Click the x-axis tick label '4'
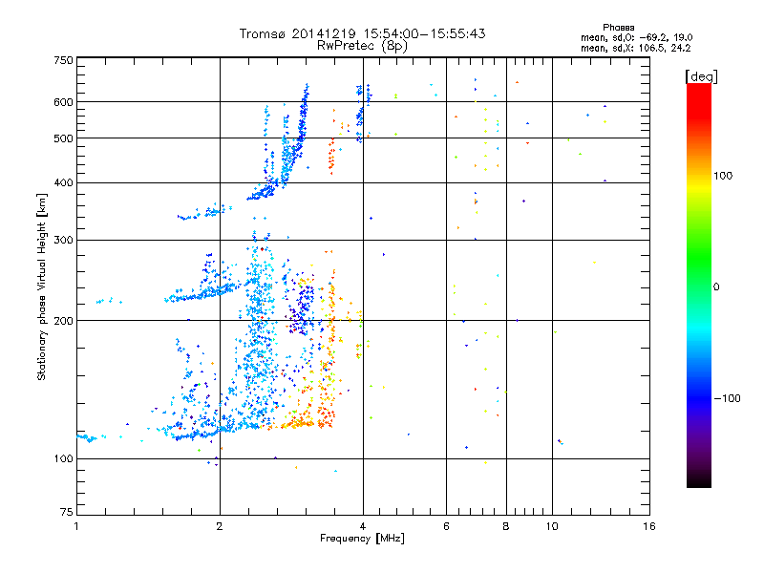The width and height of the screenshot is (764, 573). pyautogui.click(x=363, y=526)
